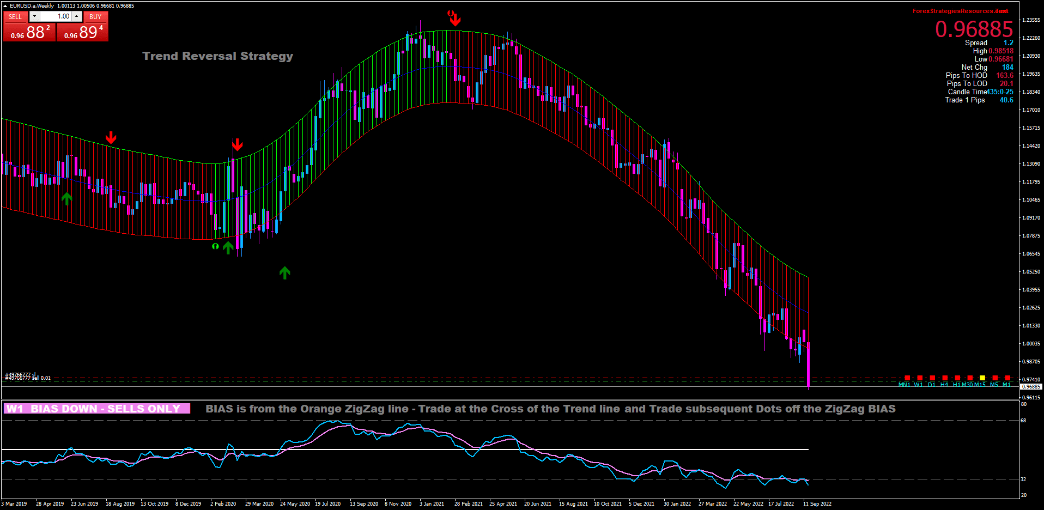Click the indicator scale value 32
The height and width of the screenshot is (510, 1044).
[1024, 479]
